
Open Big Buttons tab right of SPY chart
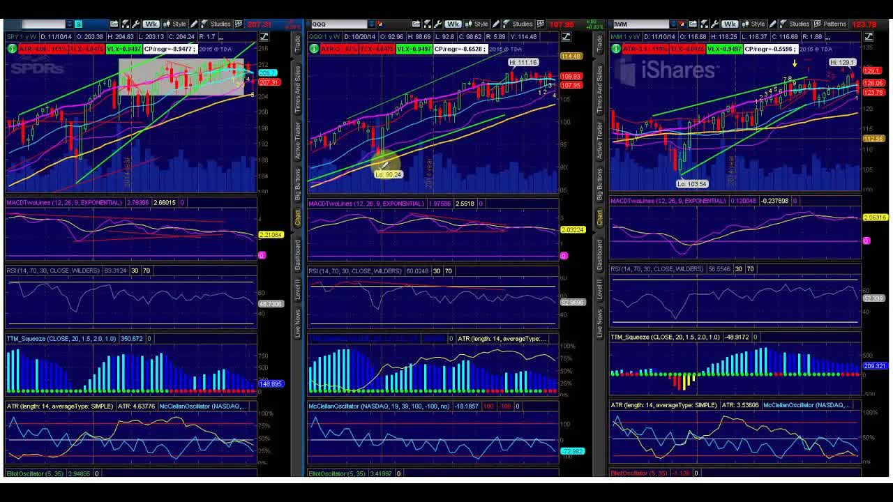point(297,184)
